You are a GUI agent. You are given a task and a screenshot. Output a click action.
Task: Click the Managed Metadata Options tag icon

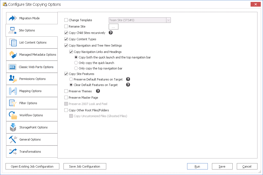(x=13, y=55)
